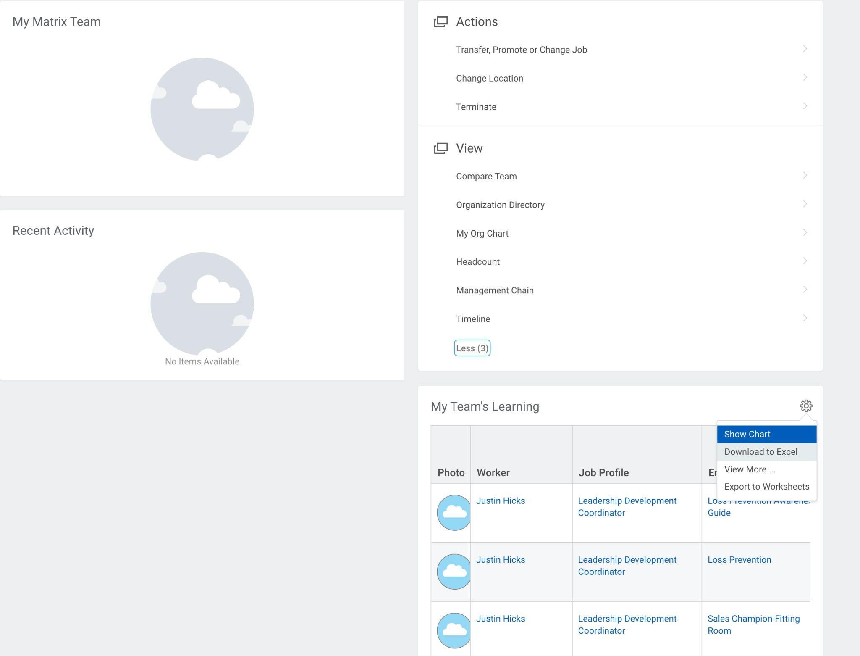This screenshot has width=860, height=656.
Task: Click the Actions section stacked-windows icon
Action: pyautogui.click(x=440, y=22)
